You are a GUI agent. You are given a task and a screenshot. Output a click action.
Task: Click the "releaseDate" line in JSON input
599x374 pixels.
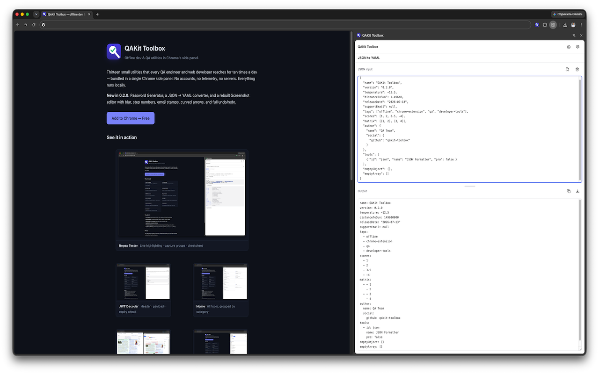point(386,101)
